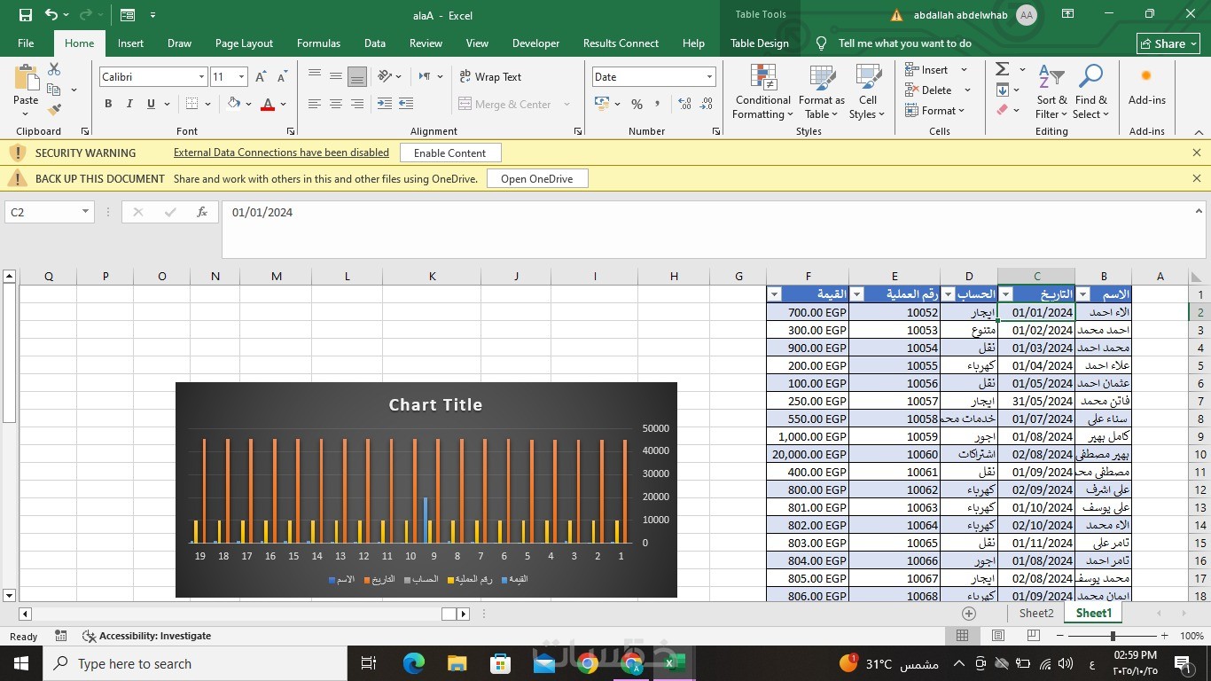Click the Format Painter icon
The width and height of the screenshot is (1211, 681).
pyautogui.click(x=54, y=110)
